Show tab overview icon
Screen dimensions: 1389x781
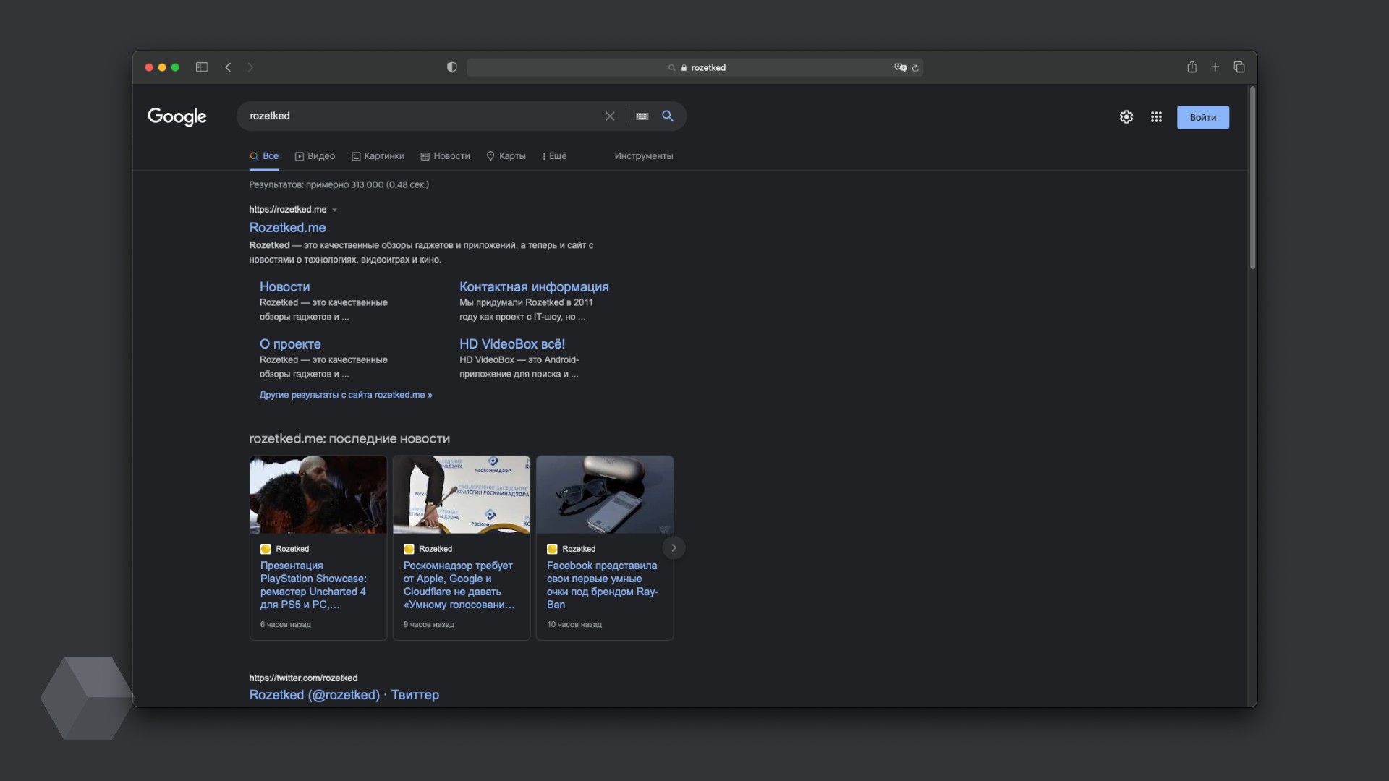pos(1239,67)
